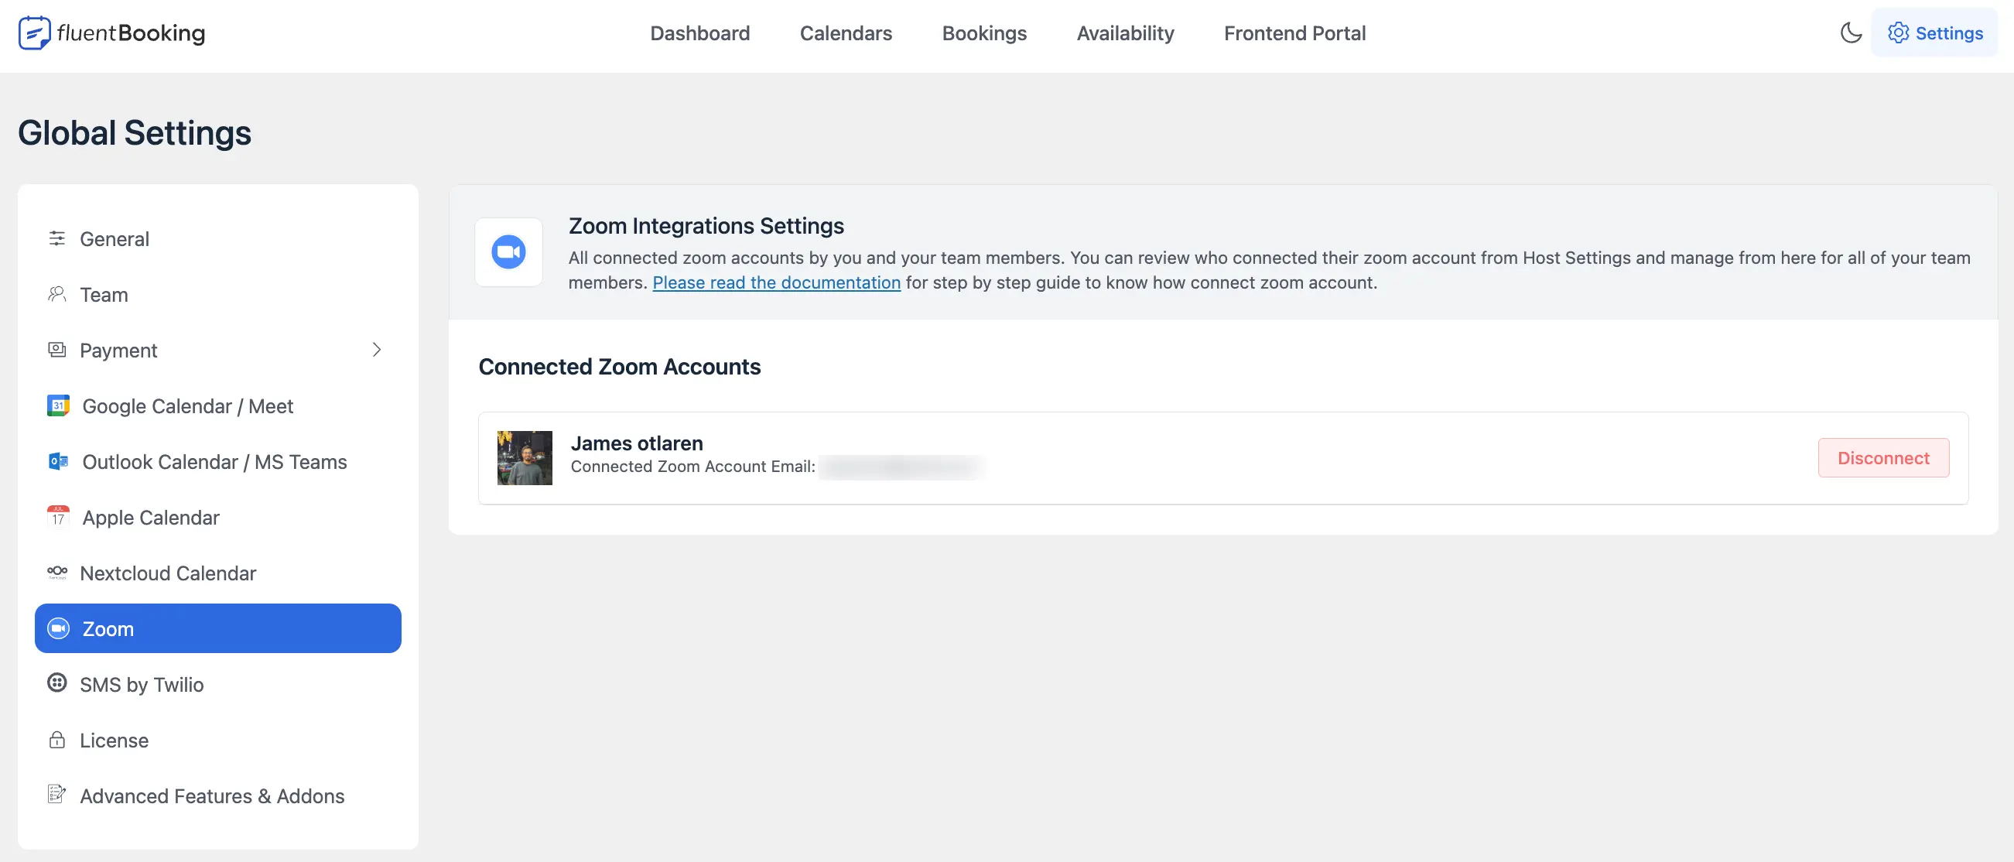The image size is (2014, 862).
Task: Click the 'Connected Zoom Accounts' heading
Action: 619,366
